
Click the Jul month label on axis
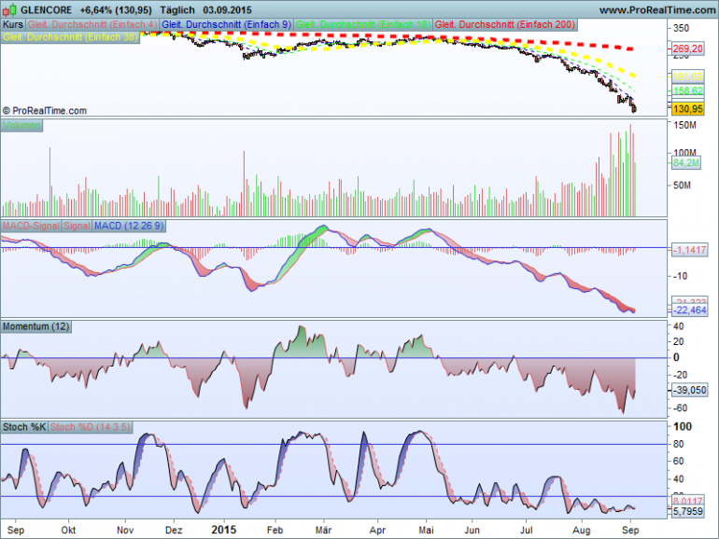(526, 531)
